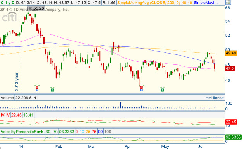Screen dimensions: 242x149
Task: Click the 14 label on time axis
Action: pos(21,147)
